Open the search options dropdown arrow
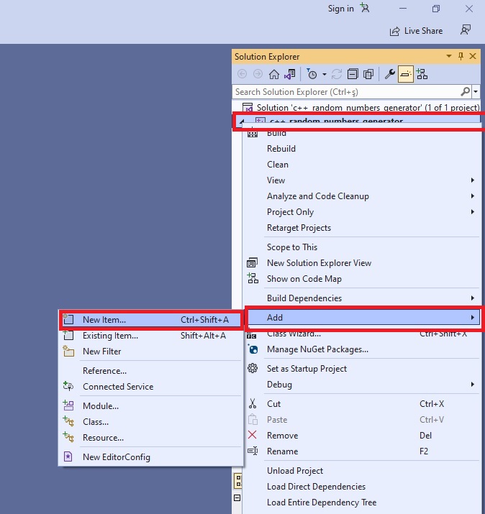The width and height of the screenshot is (485, 514). (476, 92)
